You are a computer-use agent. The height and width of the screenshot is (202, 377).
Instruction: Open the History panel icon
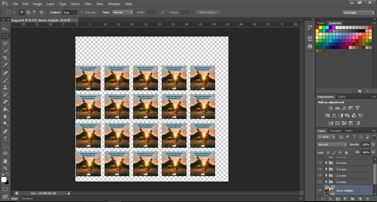pyautogui.click(x=310, y=27)
